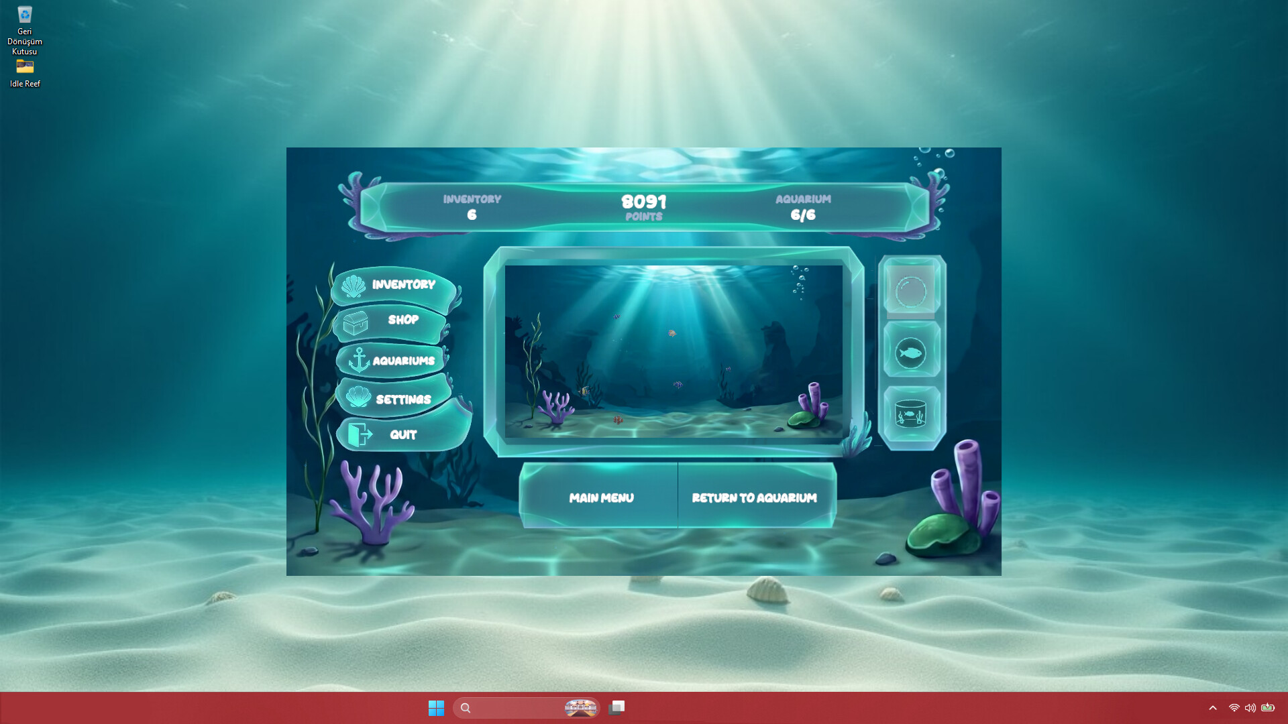Select the fish tank icon in side panel
This screenshot has width=1288, height=724.
click(911, 414)
